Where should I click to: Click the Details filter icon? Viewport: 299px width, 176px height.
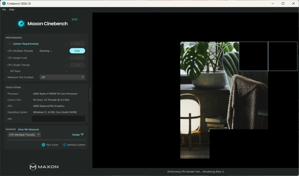tap(82, 135)
